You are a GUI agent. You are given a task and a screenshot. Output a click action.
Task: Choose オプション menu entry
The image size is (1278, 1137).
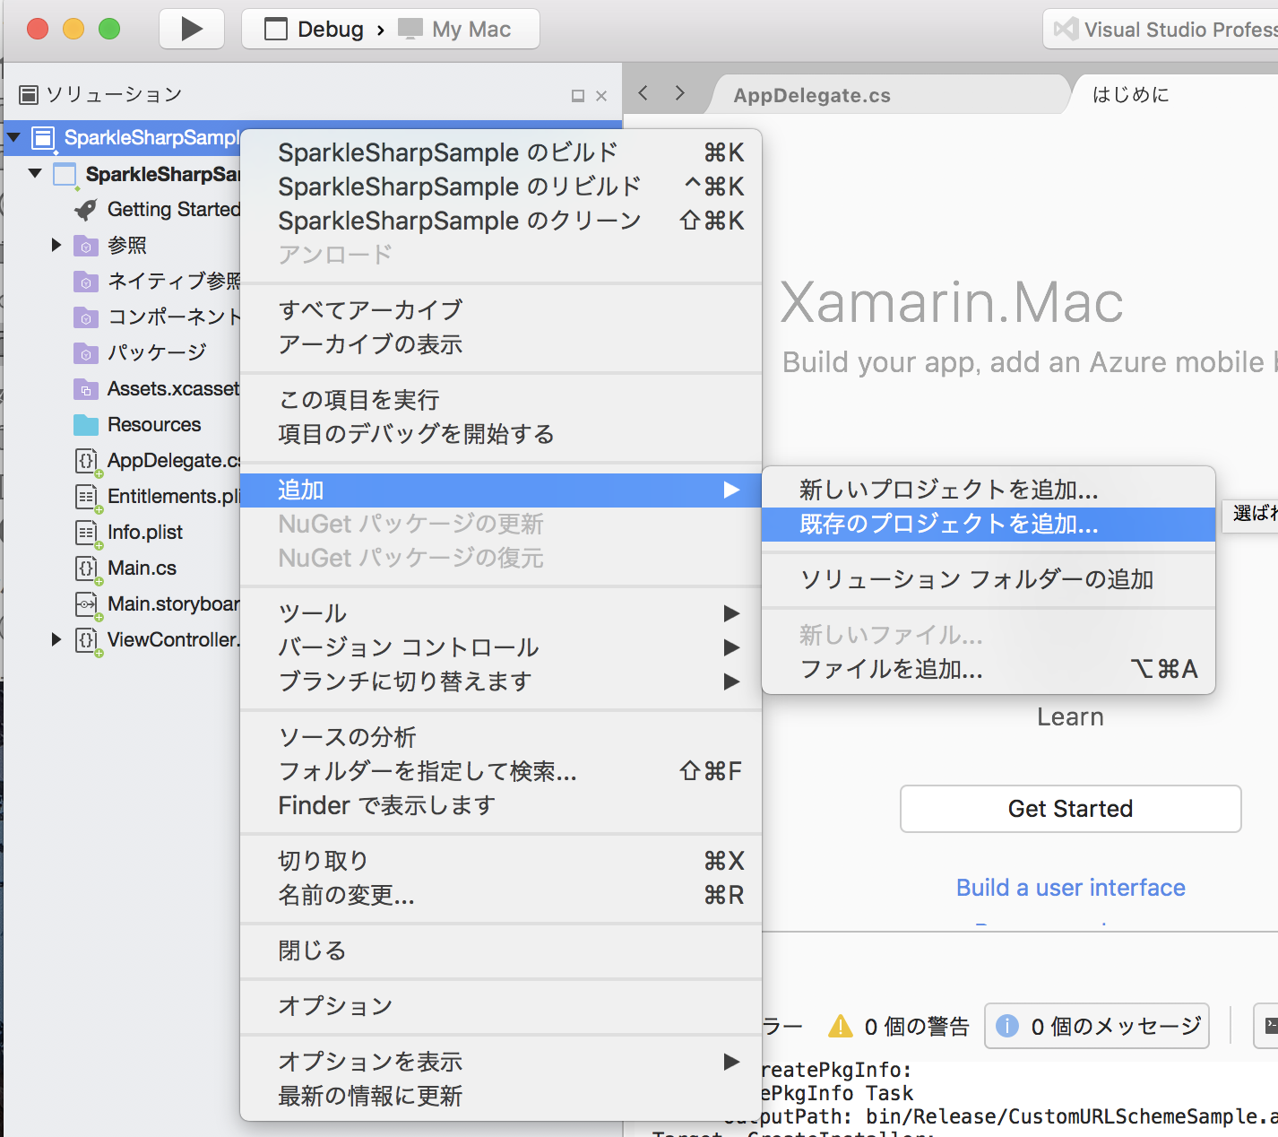tap(501, 1006)
